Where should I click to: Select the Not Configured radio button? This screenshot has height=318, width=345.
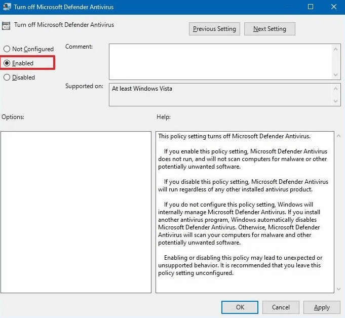point(7,49)
